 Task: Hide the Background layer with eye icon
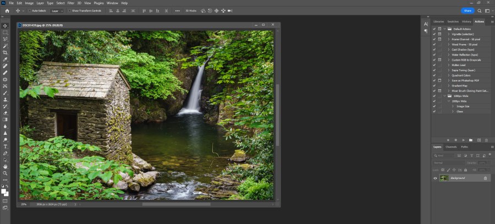click(x=435, y=178)
